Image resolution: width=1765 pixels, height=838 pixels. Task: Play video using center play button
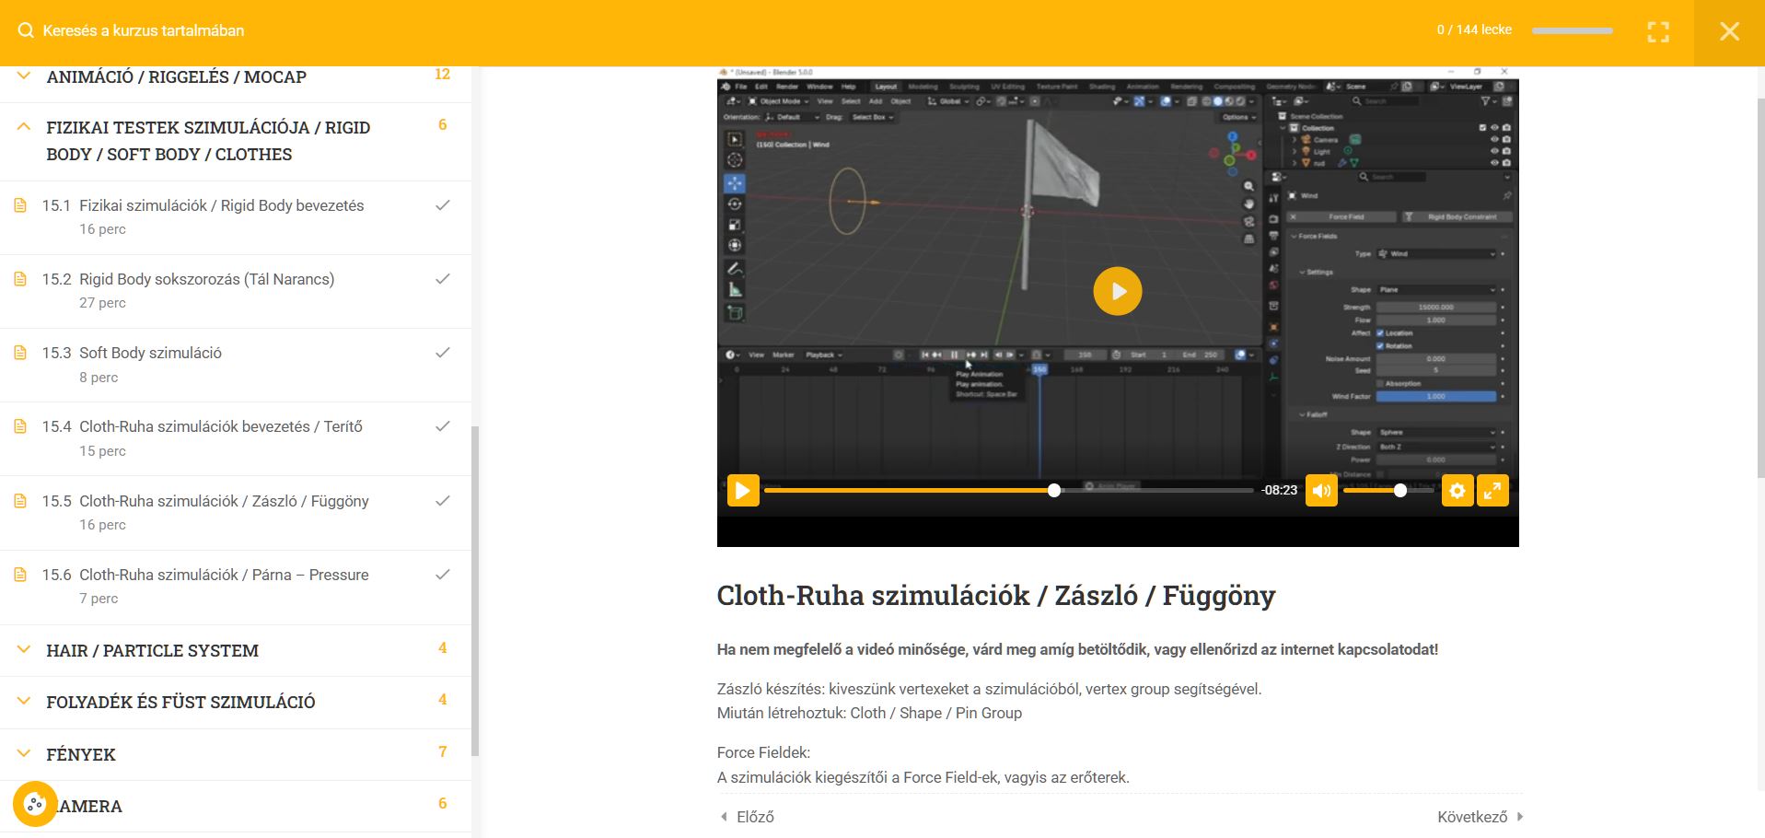pyautogui.click(x=1117, y=291)
